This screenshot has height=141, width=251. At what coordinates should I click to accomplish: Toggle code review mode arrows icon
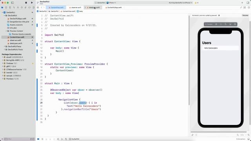pyautogui.click(x=241, y=7)
